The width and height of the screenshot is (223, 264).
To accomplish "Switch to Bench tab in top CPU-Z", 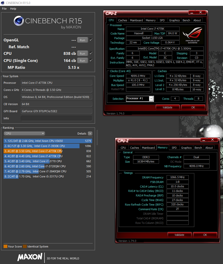I will [186, 20].
